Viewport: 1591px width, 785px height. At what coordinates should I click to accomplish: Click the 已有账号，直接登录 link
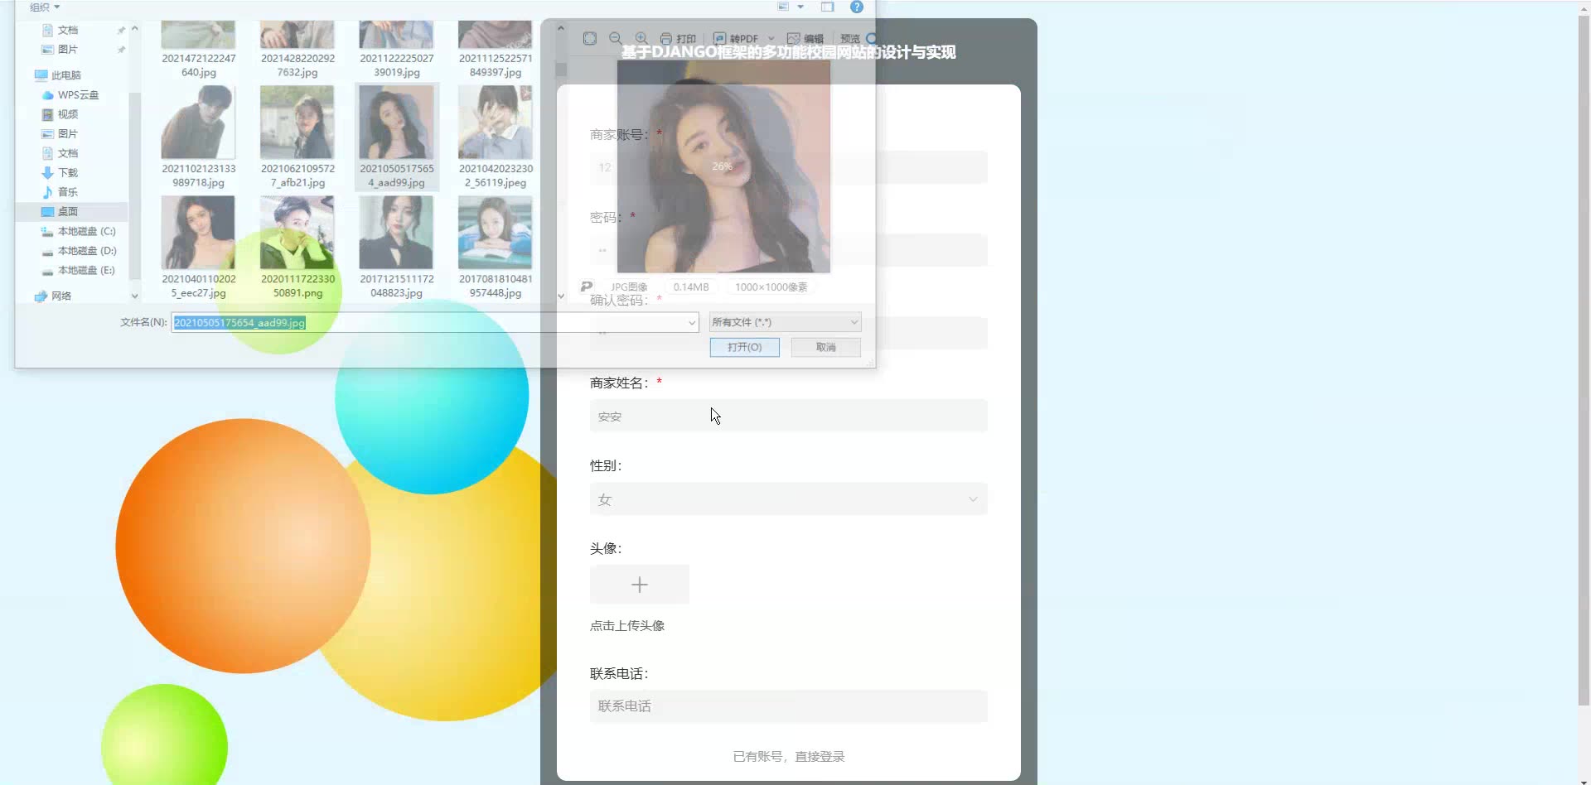point(788,755)
